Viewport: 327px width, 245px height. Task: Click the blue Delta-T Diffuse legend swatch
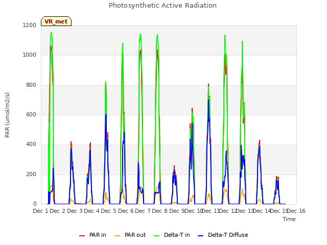200,236
